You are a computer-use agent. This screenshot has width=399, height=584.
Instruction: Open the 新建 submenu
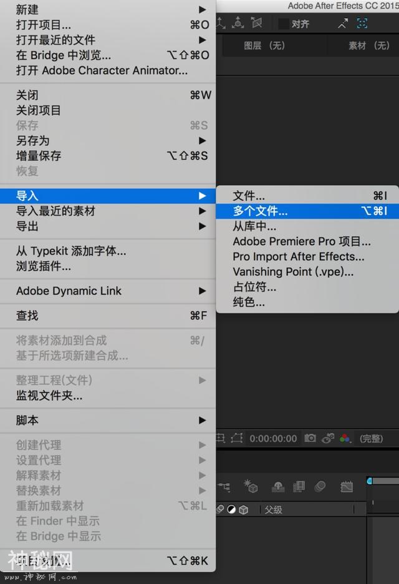coord(108,10)
